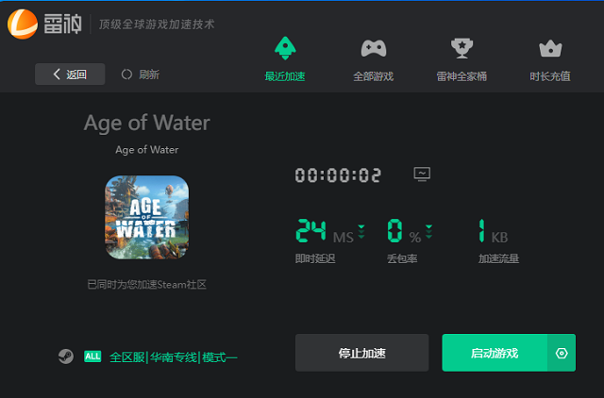Click the 00:00:02 acceleration timer
Image resolution: width=604 pixels, height=398 pixels.
click(x=338, y=175)
